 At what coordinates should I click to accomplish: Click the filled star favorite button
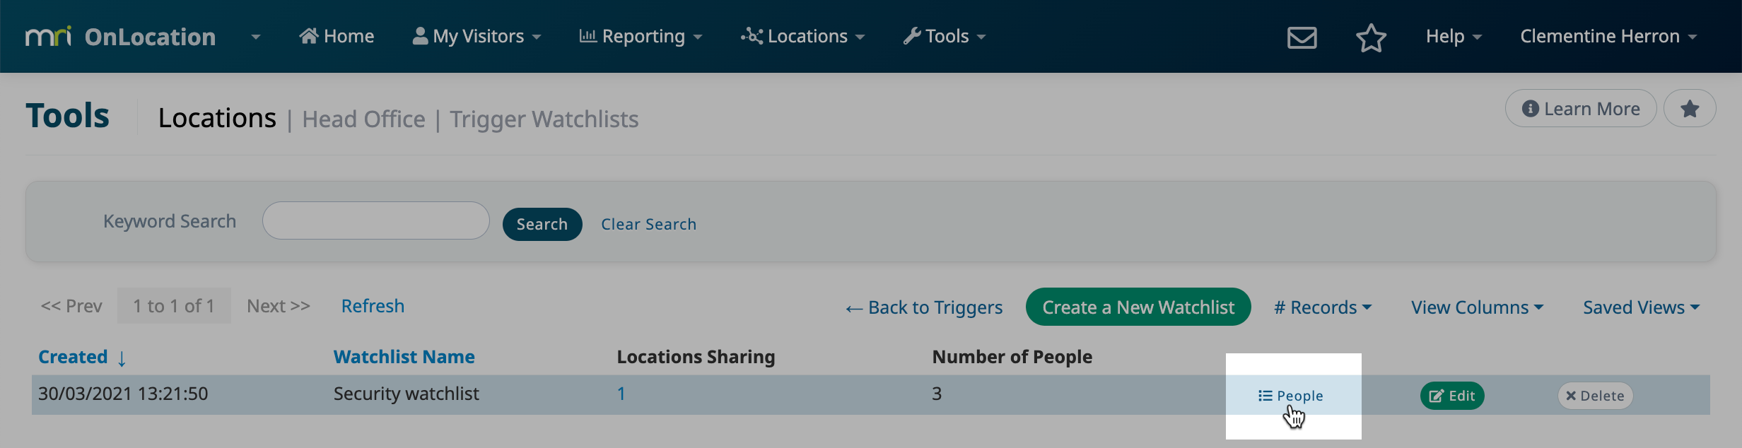1690,108
